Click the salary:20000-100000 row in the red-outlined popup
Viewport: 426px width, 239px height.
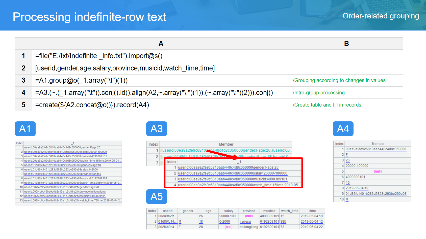(232, 173)
